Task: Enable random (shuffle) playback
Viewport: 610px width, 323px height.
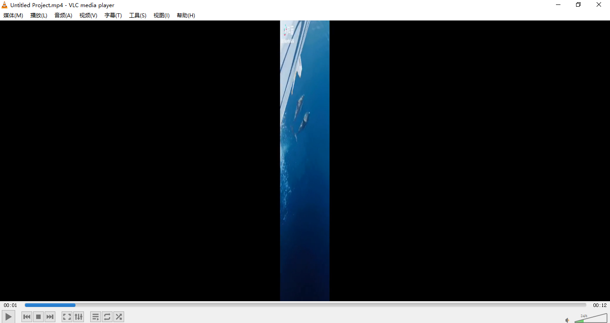Action: [118, 316]
